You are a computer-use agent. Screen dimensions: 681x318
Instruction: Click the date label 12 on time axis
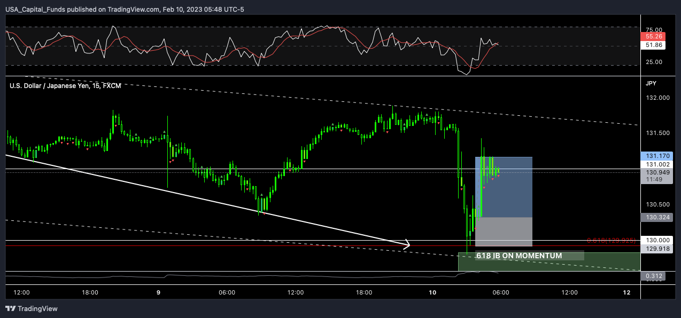(627, 292)
